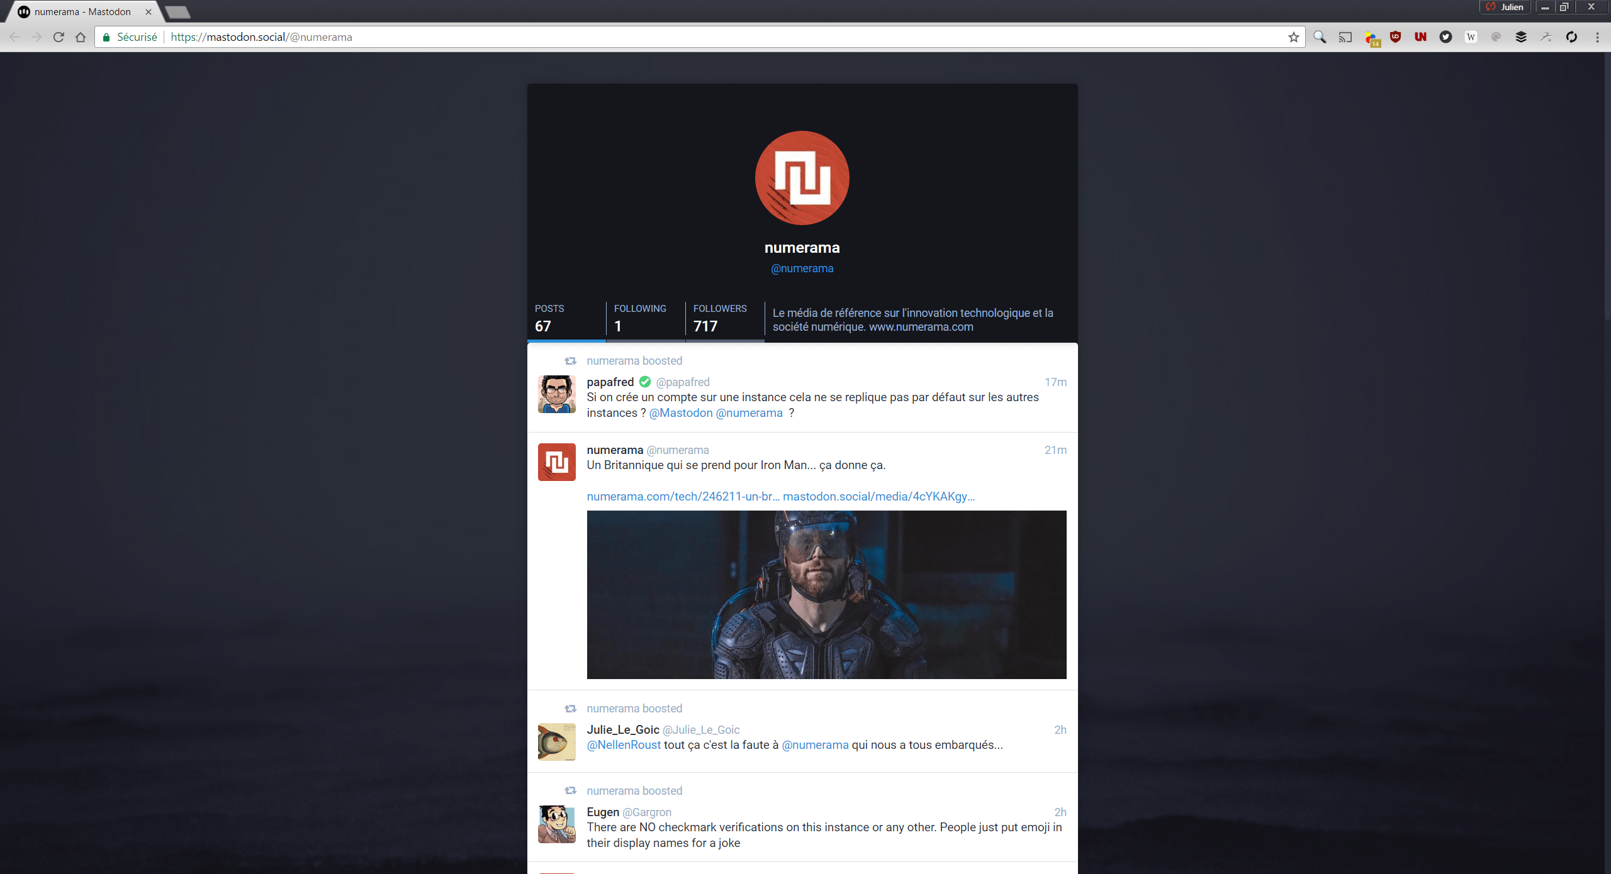The image size is (1611, 874).
Task: Open the 2h timestamp on Eugen's post
Action: click(x=1060, y=812)
